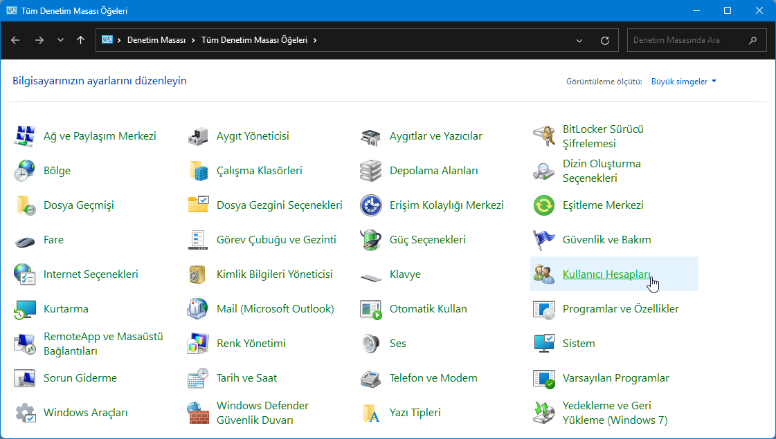Screen dimensions: 776x439
Task: Click the Ses speaker icon
Action: pyautogui.click(x=370, y=343)
